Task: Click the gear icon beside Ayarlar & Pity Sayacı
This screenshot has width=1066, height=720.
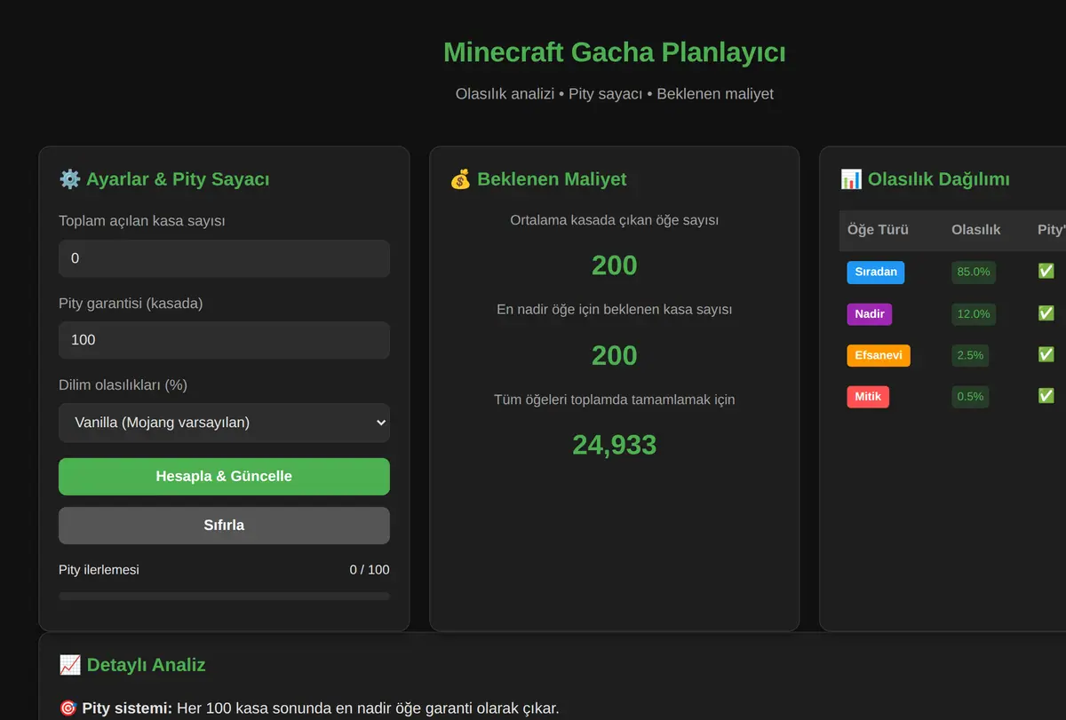Action: [69, 179]
